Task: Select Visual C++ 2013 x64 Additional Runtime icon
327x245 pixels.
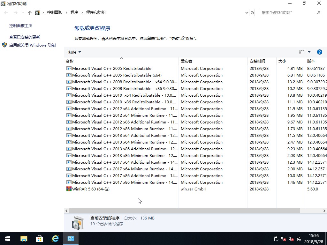Action: (69, 135)
